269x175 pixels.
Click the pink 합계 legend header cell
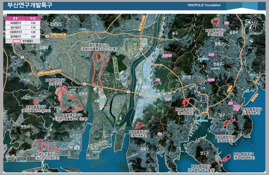coord(15,19)
